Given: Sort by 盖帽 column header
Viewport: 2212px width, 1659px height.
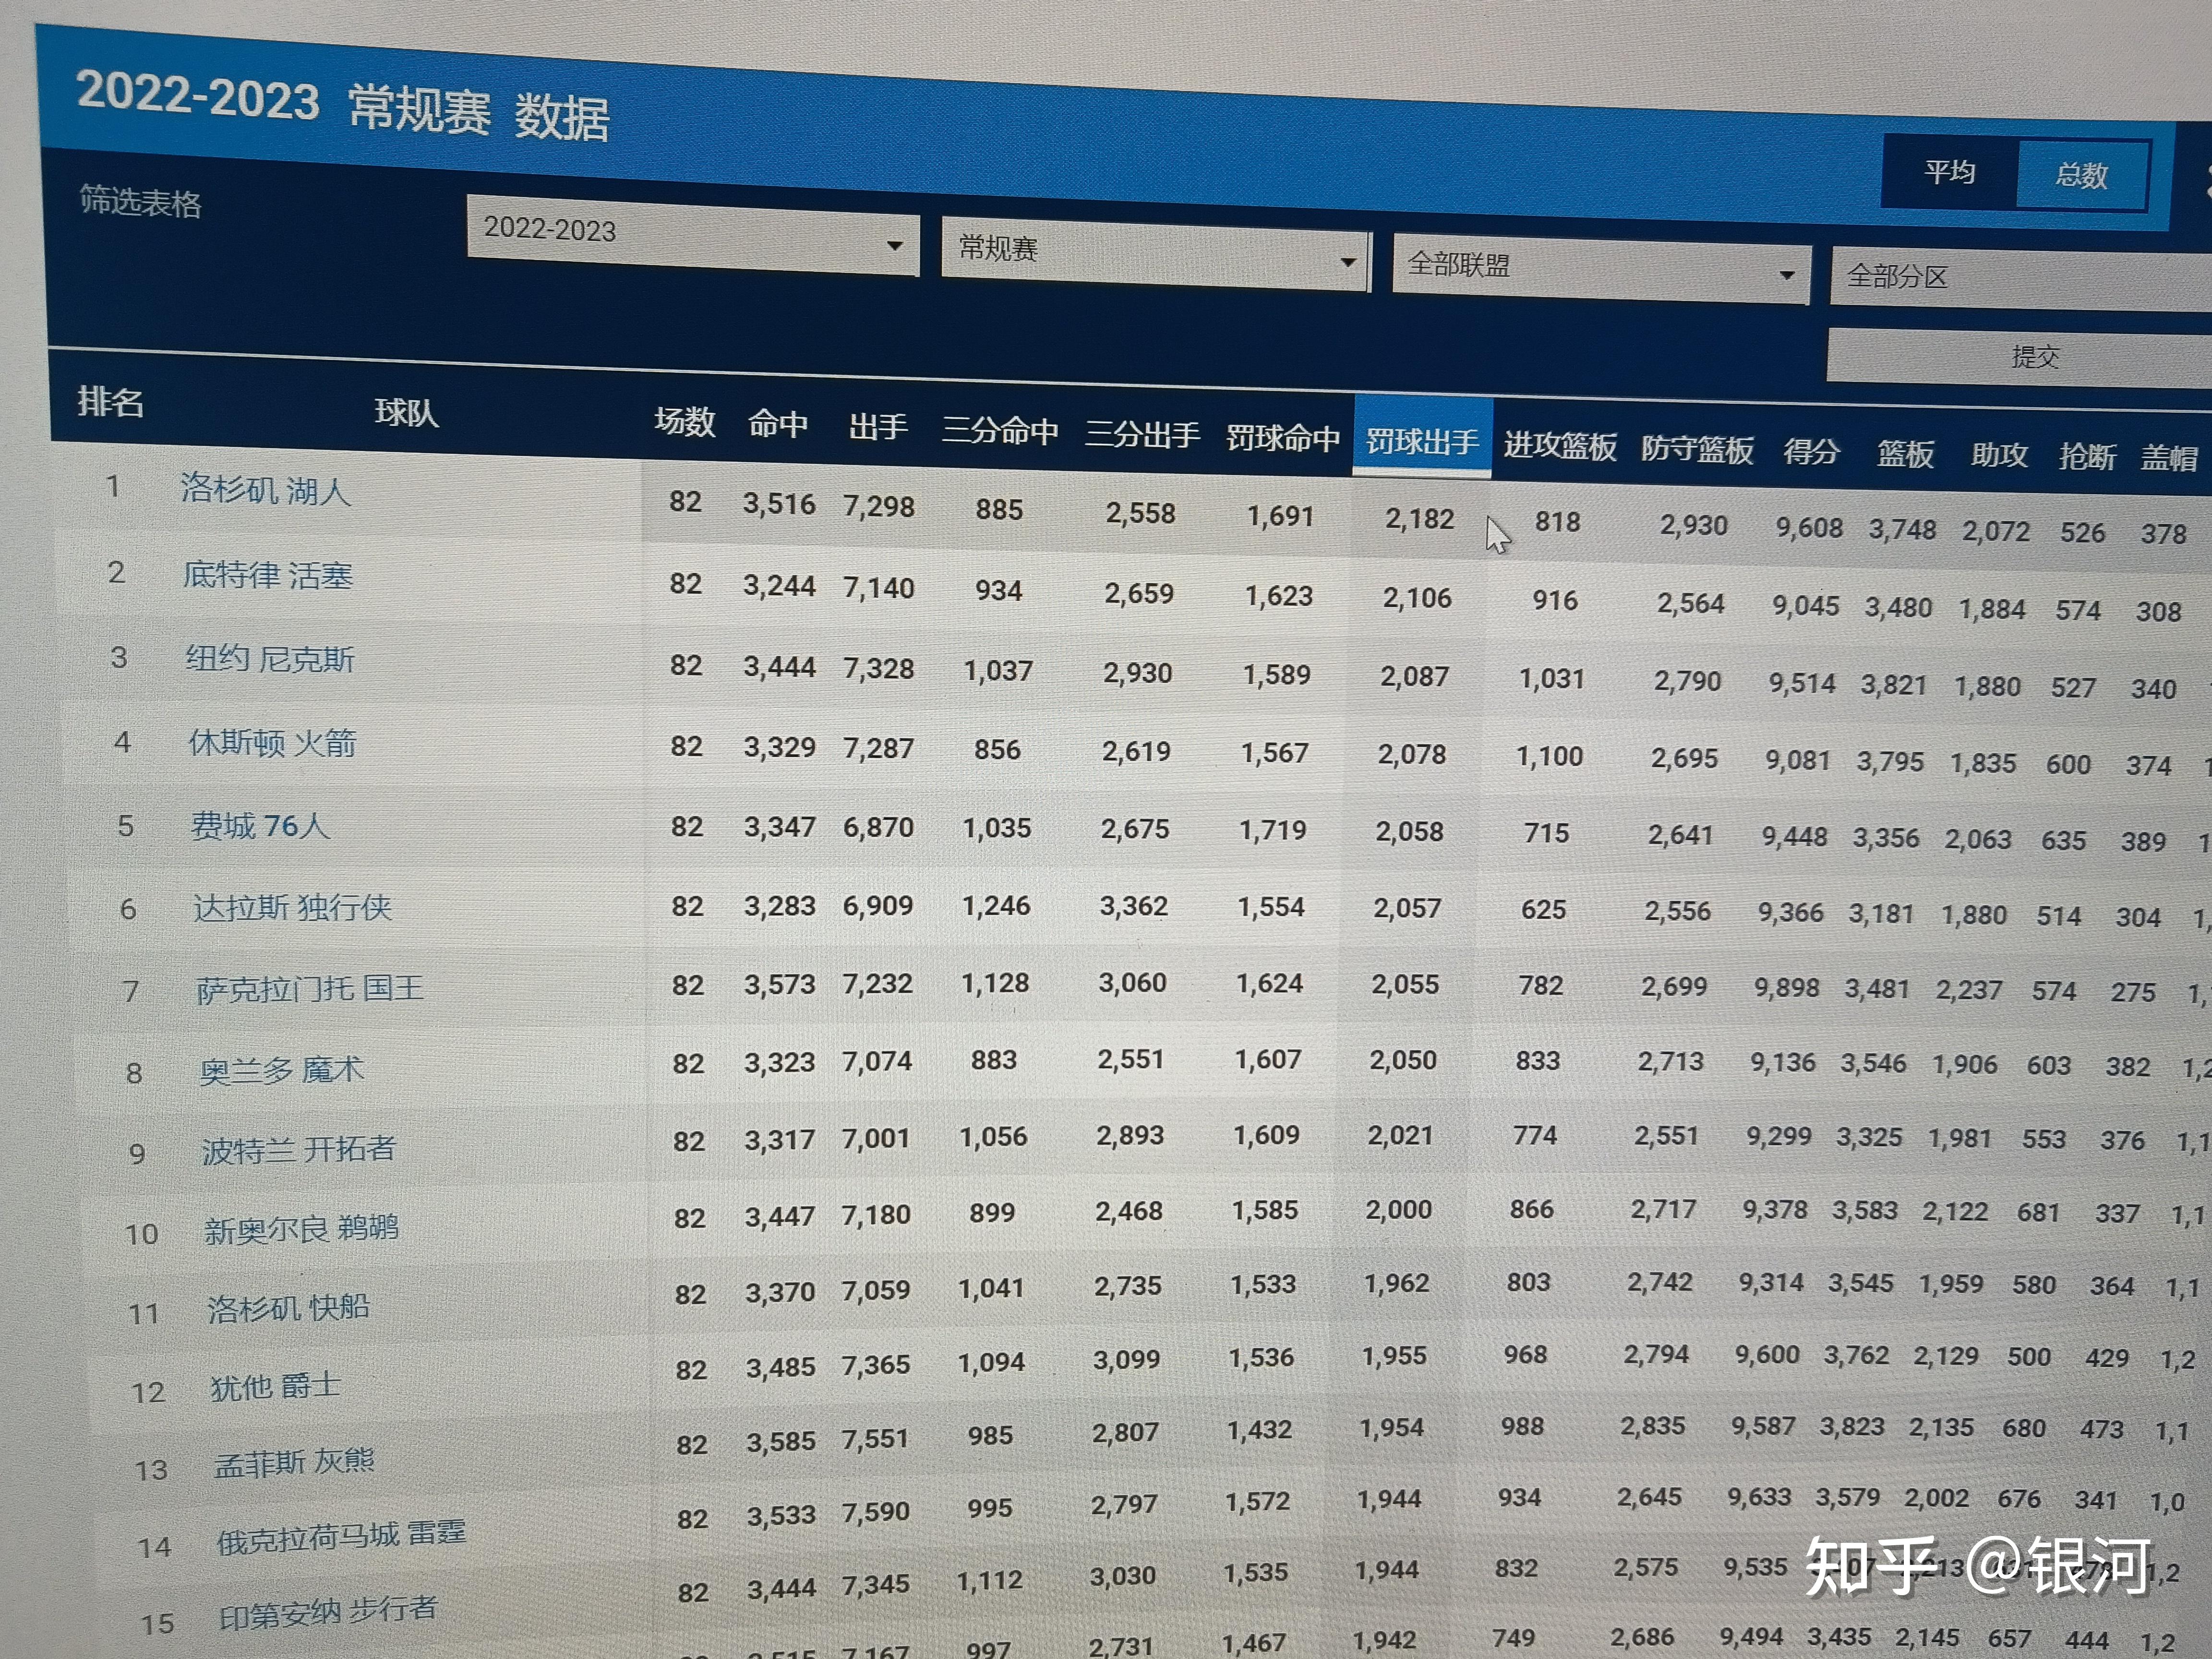Looking at the screenshot, I should tap(2168, 459).
